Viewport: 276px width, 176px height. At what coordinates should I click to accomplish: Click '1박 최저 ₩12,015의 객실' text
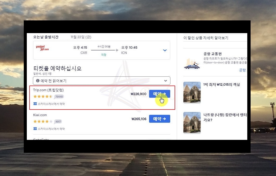pyautogui.click(x=222, y=85)
